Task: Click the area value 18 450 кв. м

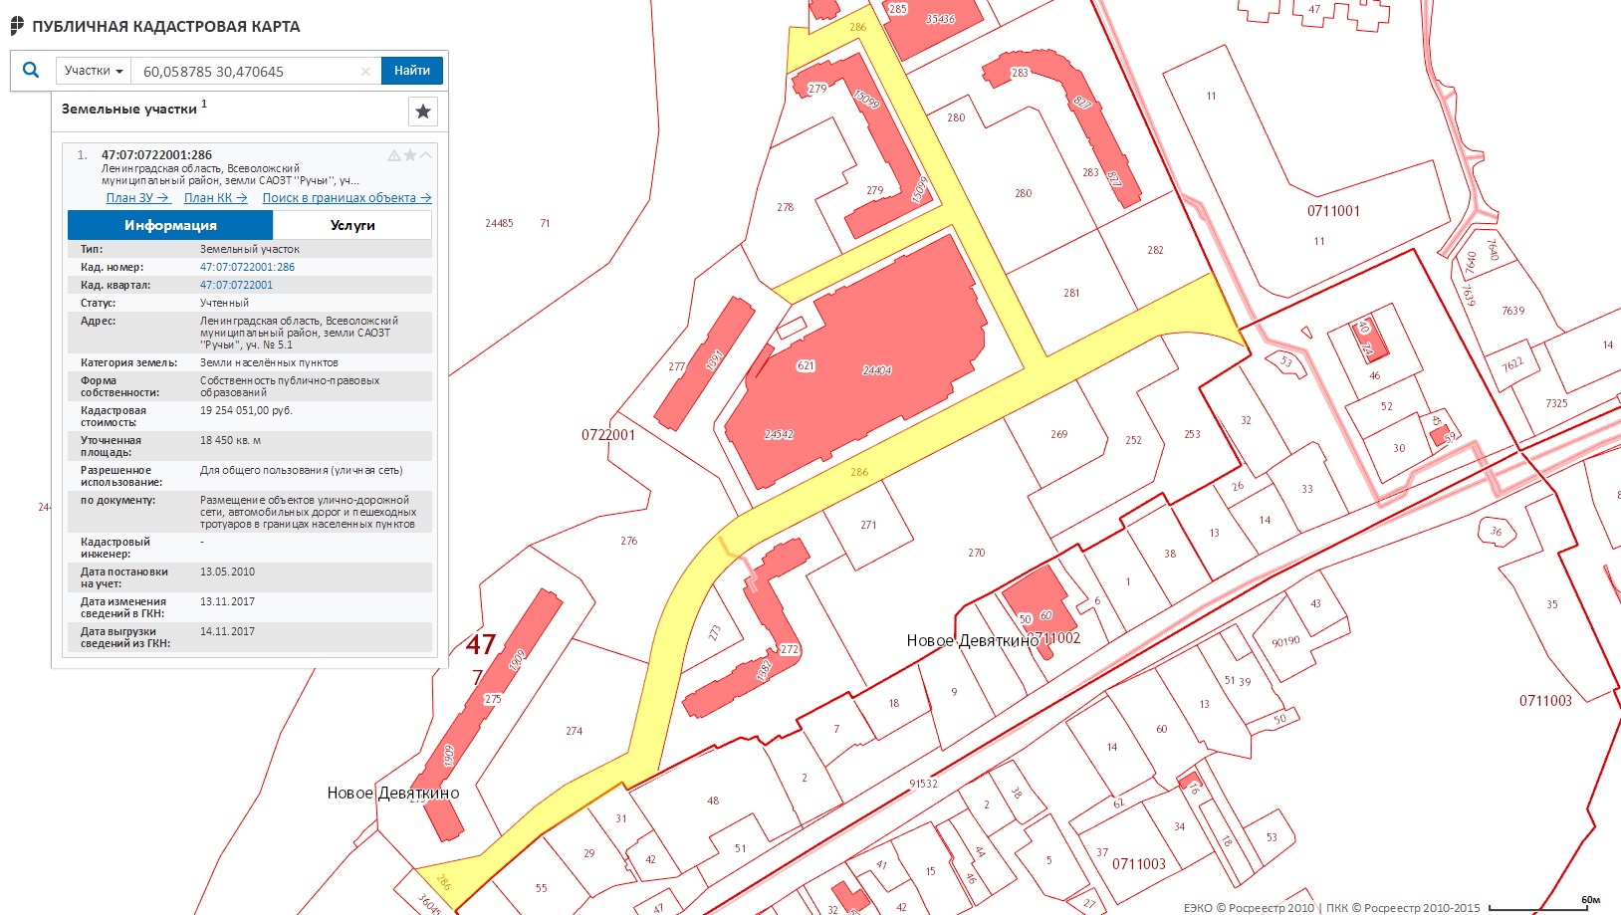Action: pyautogui.click(x=230, y=440)
